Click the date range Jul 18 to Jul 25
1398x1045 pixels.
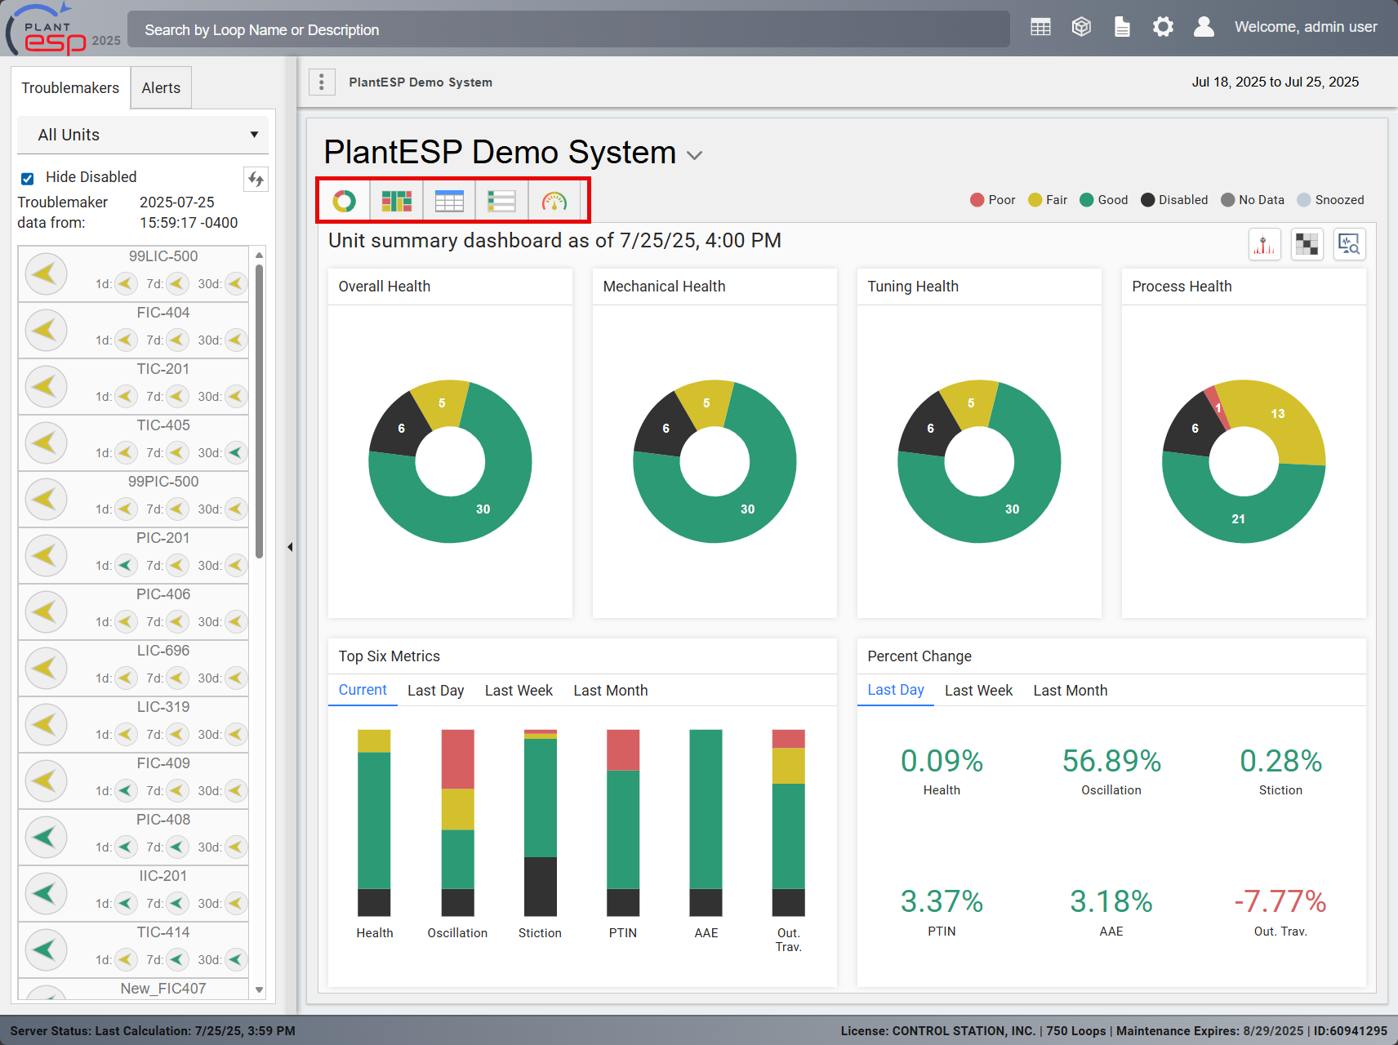[1275, 82]
